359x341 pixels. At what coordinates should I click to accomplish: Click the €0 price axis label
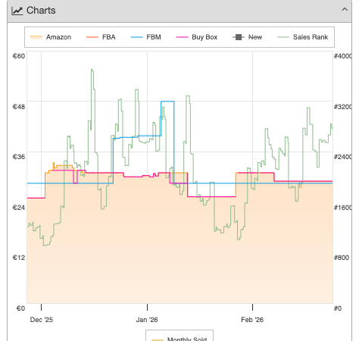point(20,308)
